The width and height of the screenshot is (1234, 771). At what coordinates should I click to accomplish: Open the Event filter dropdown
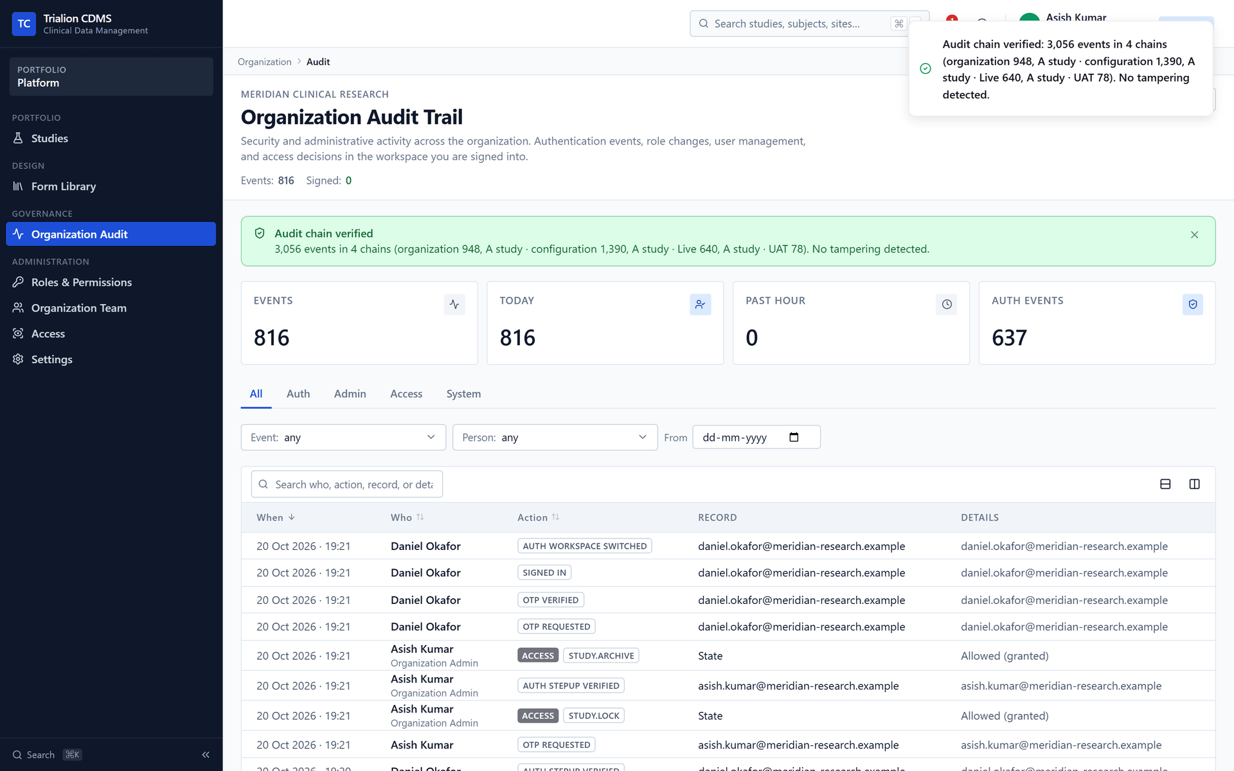coord(343,438)
